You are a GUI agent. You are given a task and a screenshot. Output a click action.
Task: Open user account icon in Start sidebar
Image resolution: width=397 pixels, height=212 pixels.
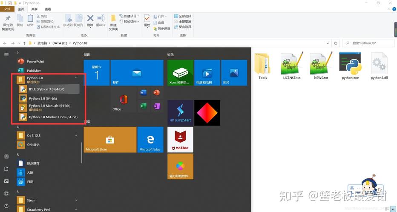[6, 156]
